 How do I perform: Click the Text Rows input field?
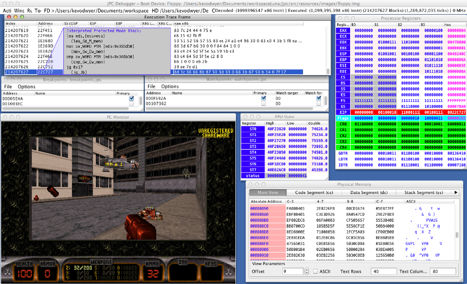point(384,271)
